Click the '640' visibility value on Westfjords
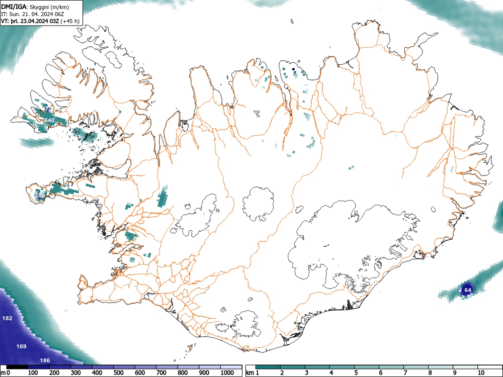The width and height of the screenshot is (503, 377). pyautogui.click(x=49, y=120)
